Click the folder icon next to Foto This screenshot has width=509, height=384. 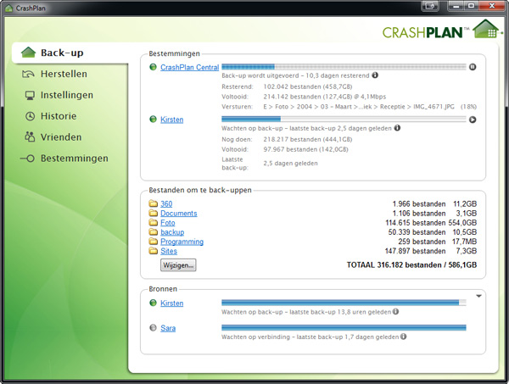pyautogui.click(x=154, y=222)
